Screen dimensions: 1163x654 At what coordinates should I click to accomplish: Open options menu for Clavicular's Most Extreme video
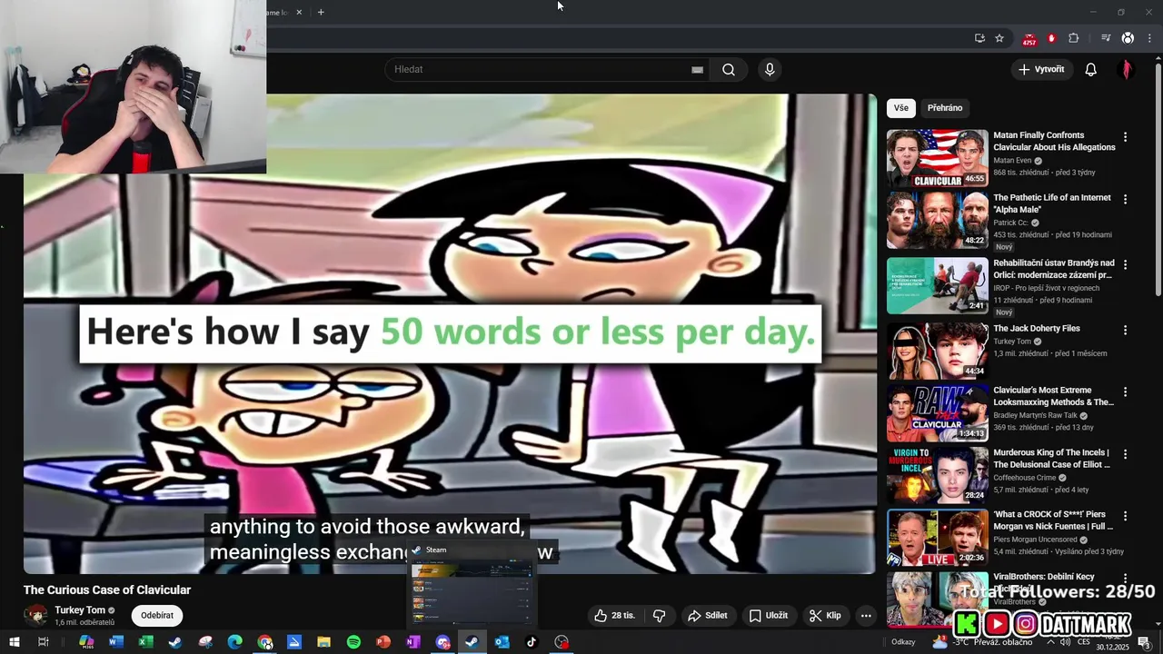point(1125,391)
